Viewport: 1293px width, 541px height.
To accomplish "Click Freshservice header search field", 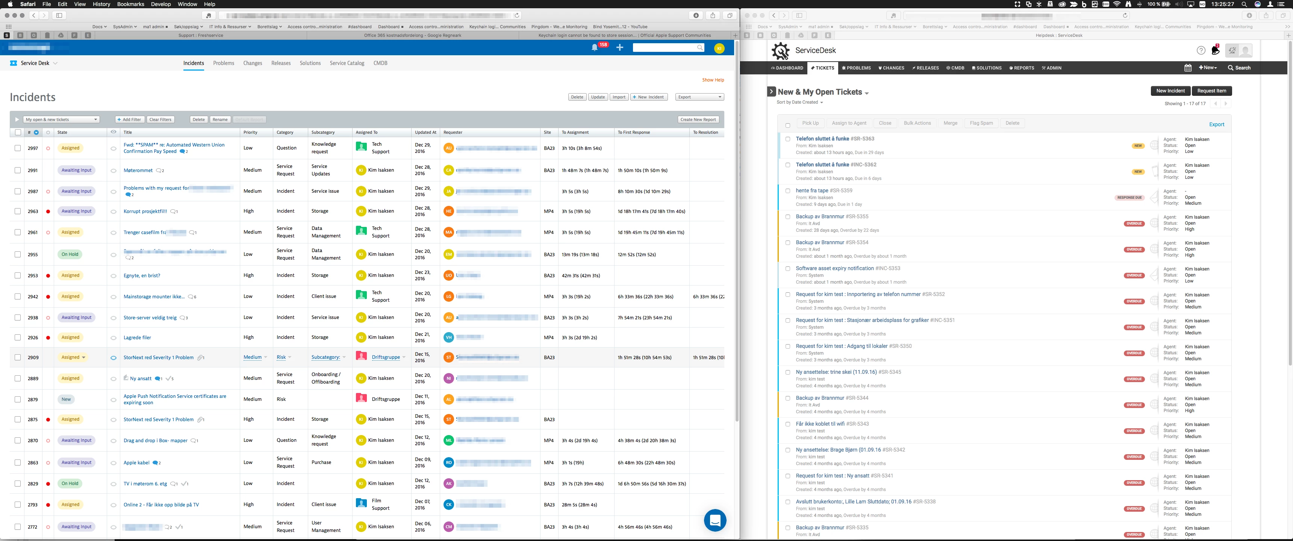I will click(669, 48).
